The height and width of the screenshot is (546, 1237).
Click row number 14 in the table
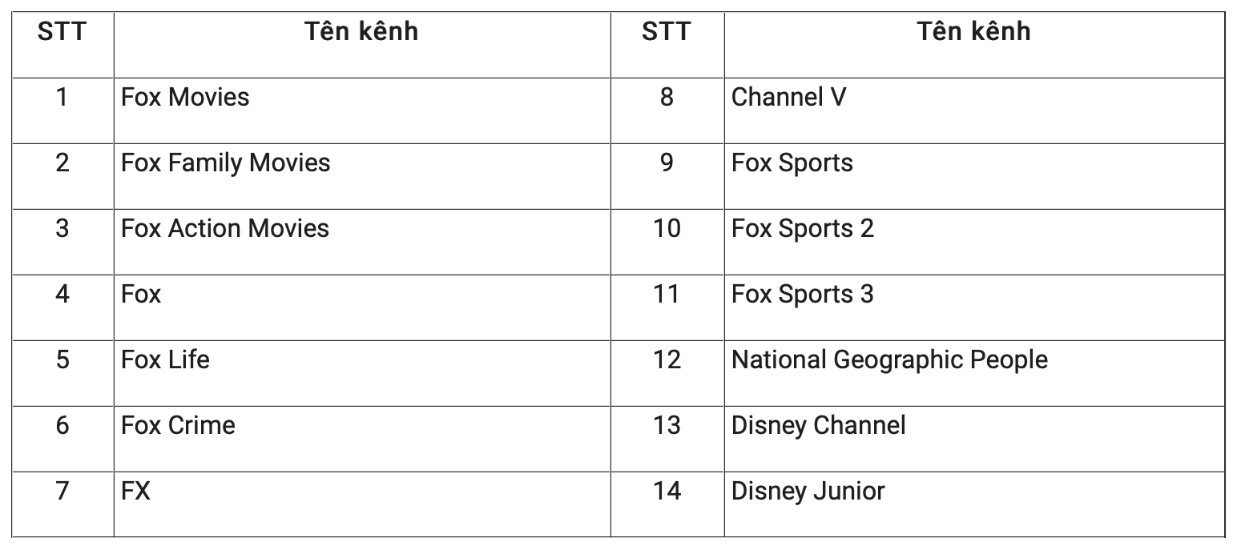[x=666, y=491]
